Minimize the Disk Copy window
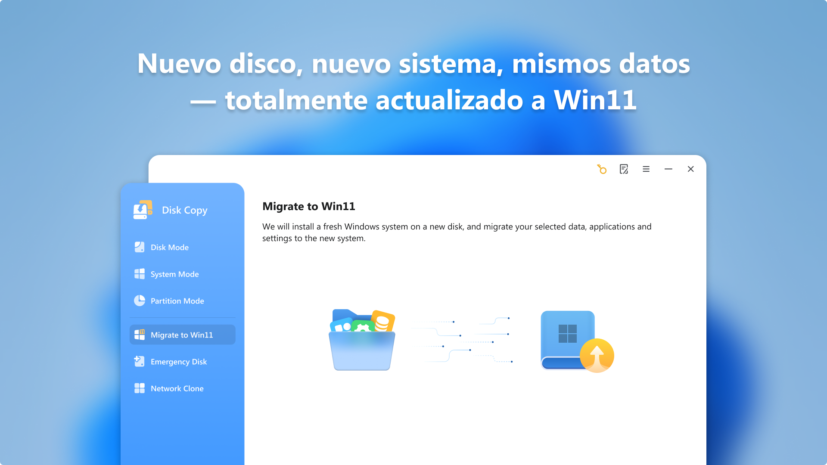Viewport: 827px width, 465px height. point(668,169)
